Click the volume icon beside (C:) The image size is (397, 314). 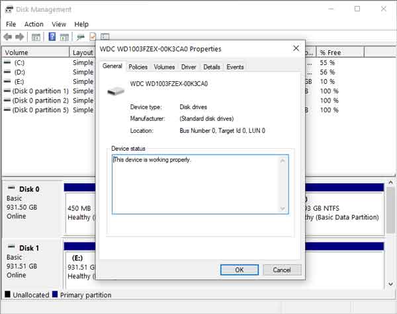(7, 63)
